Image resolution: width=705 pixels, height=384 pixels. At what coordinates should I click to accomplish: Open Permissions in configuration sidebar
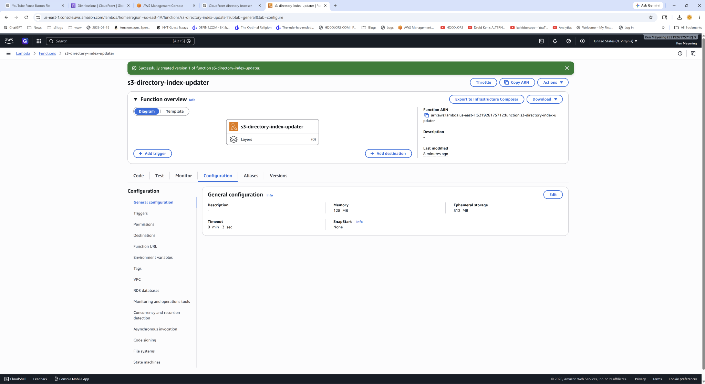(144, 224)
